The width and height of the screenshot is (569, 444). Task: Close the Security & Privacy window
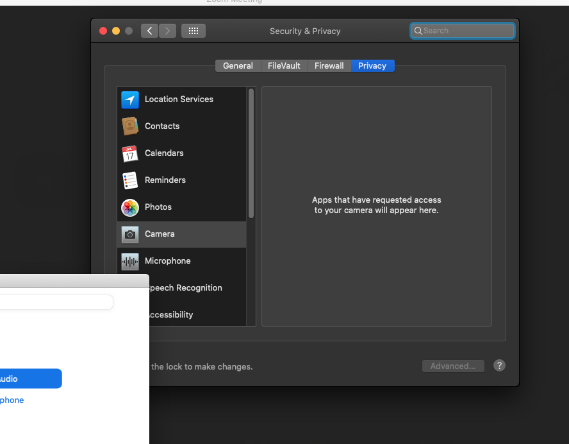tap(103, 31)
